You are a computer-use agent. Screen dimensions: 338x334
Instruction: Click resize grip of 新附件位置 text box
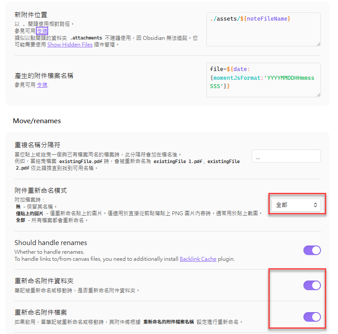[318, 44]
